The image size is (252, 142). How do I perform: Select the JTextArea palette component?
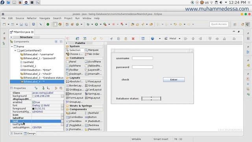point(92,125)
